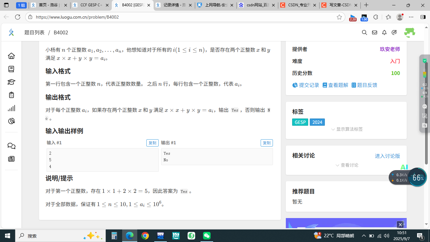430x242 pixels.
Task: Click the Luogu logo in page header
Action: click(x=11, y=32)
